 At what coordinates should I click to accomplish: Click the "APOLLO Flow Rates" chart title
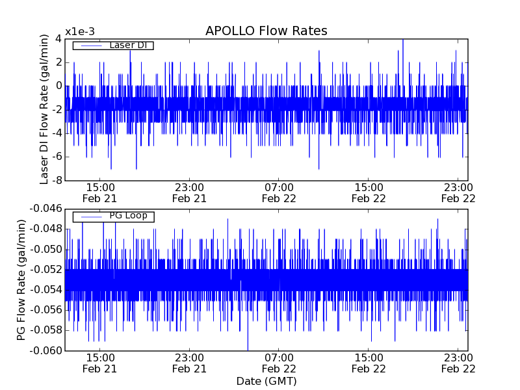[x=266, y=31]
